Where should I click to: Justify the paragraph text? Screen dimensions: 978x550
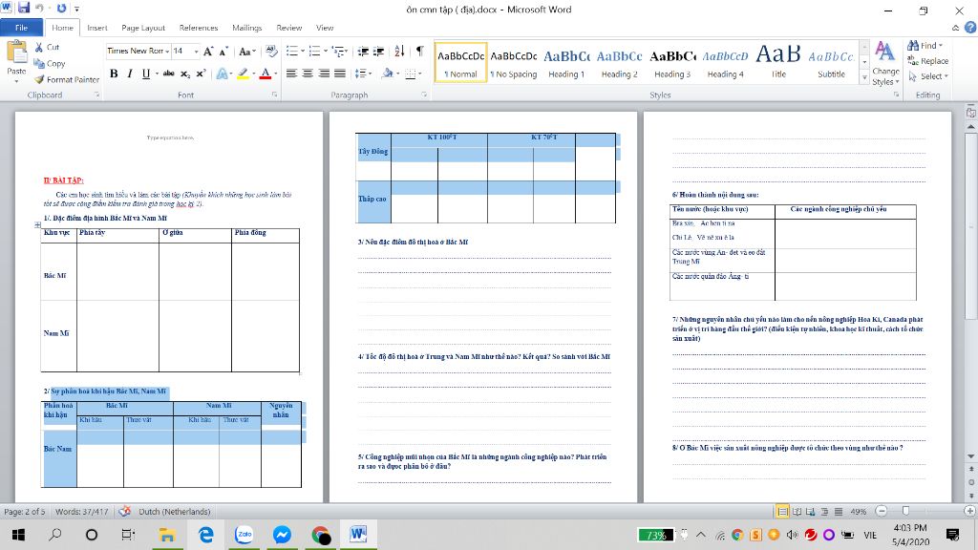(340, 74)
